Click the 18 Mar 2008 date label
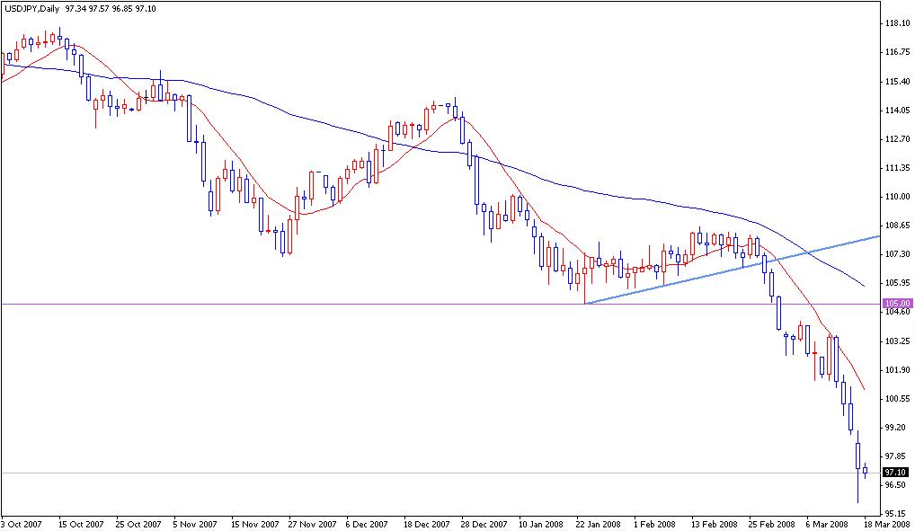915x531 pixels. (x=889, y=524)
